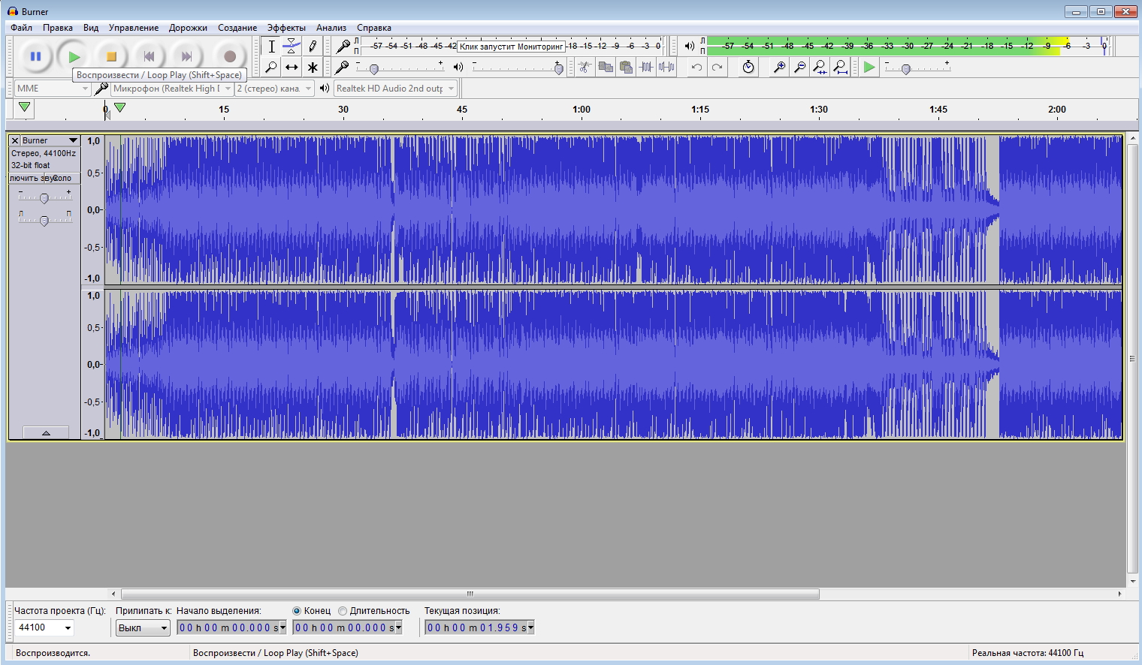
Task: Click the Burner track gain slider handle
Action: tap(44, 198)
